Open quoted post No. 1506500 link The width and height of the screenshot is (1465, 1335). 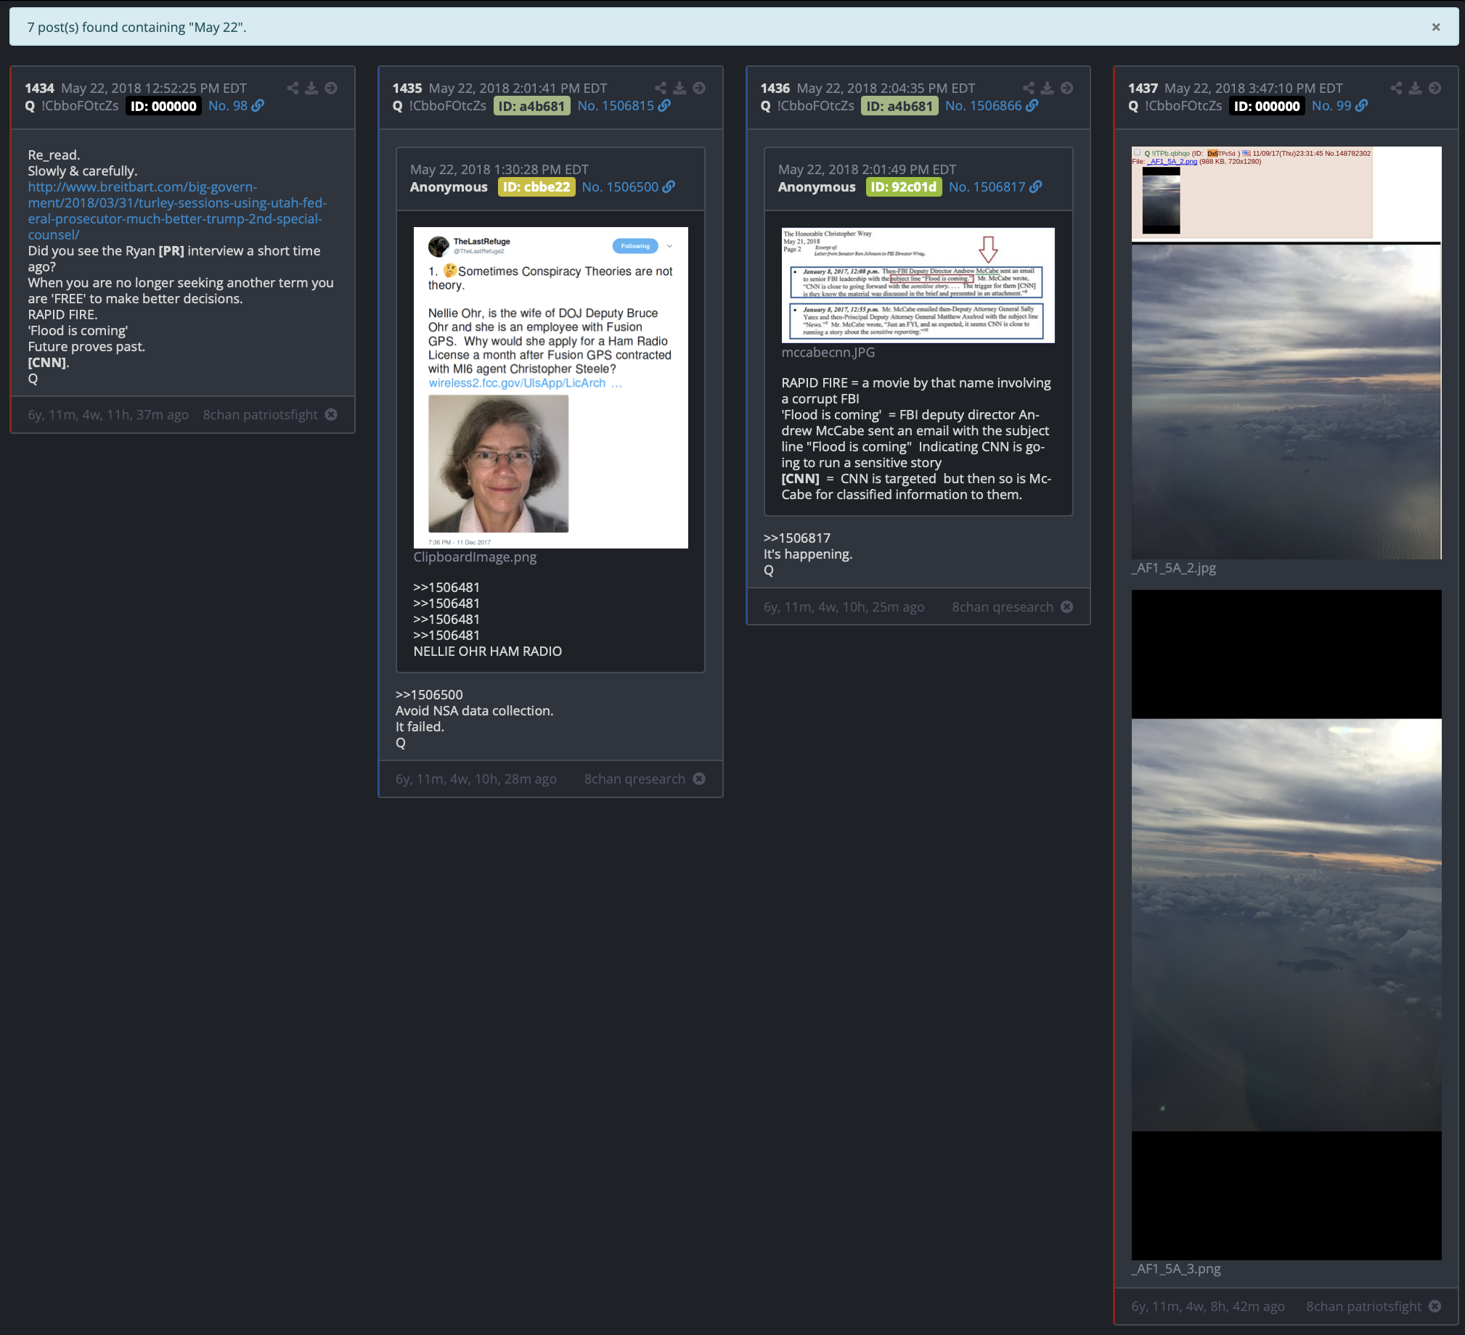(x=628, y=186)
